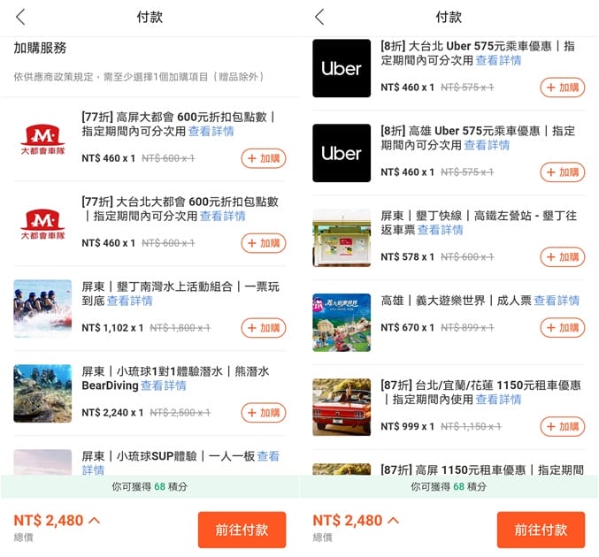This screenshot has height=557, width=599.
Task: View details of 義大遊樂世界 成人票
Action: tap(557, 301)
